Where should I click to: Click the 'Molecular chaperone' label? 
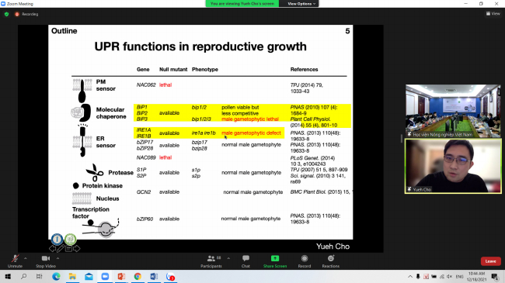(111, 113)
